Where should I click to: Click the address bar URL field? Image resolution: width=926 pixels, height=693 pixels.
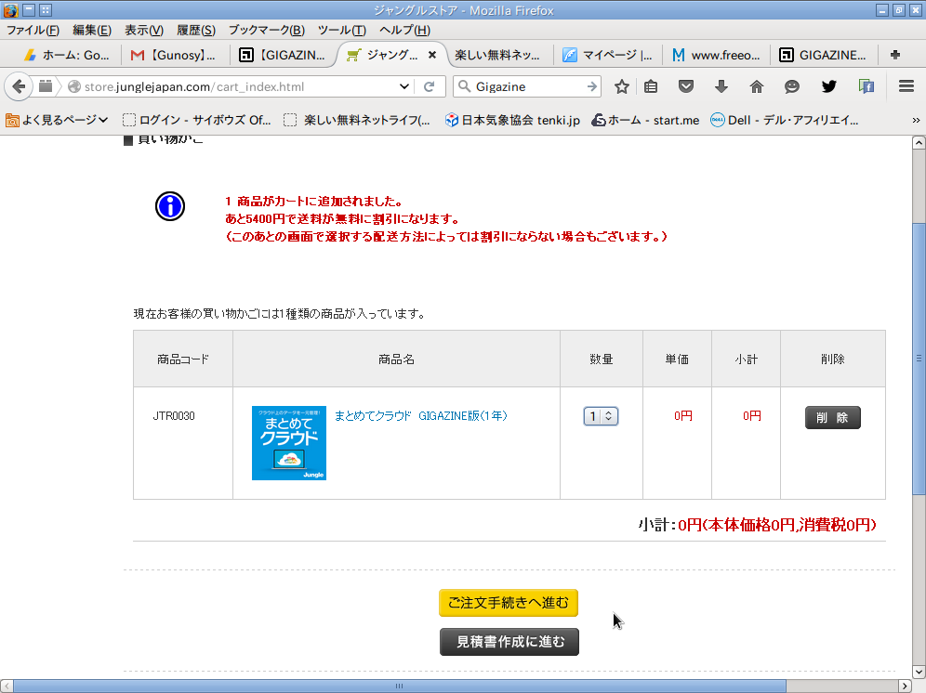point(239,86)
